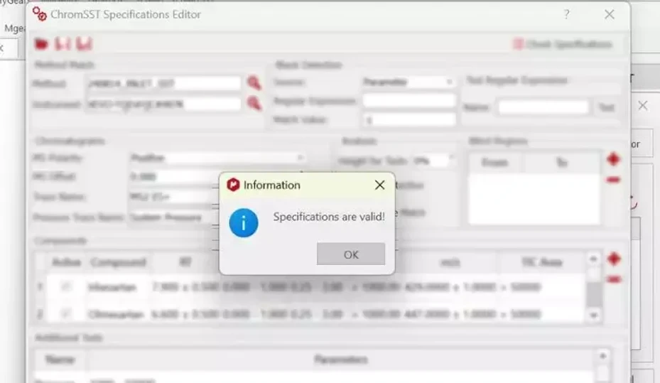Click the Match Value input field
The width and height of the screenshot is (660, 383).
[x=409, y=120]
